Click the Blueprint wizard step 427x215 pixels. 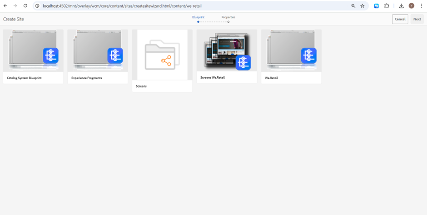(x=198, y=19)
